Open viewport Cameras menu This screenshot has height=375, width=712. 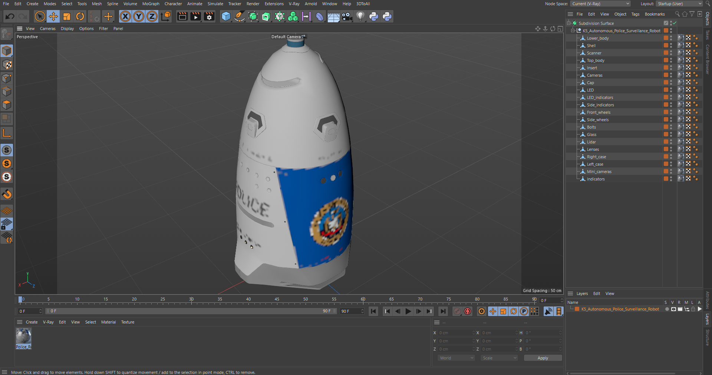47,29
